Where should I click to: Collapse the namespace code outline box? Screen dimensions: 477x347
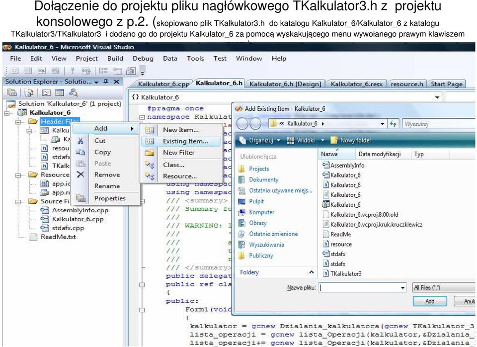(142, 117)
